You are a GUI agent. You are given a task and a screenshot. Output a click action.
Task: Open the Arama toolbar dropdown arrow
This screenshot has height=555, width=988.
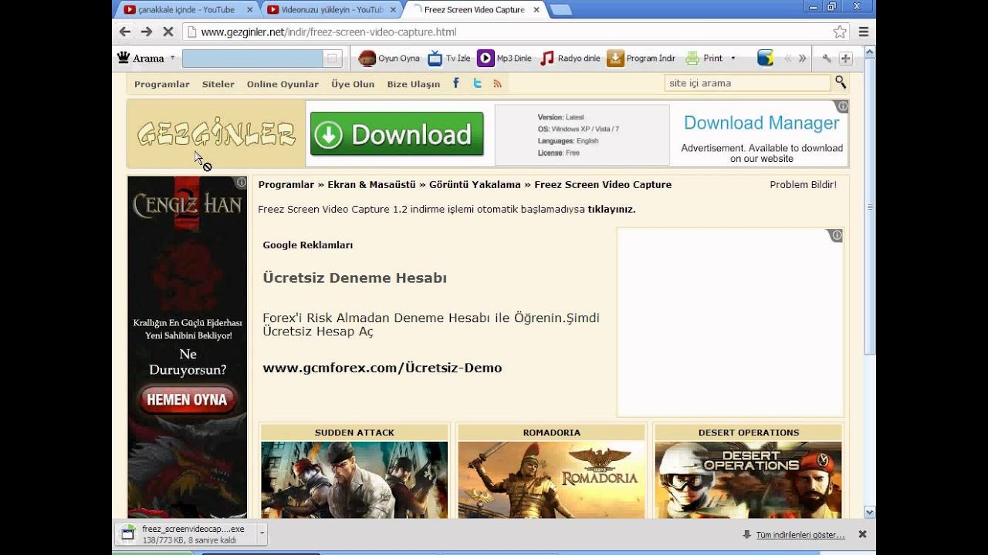coord(172,58)
